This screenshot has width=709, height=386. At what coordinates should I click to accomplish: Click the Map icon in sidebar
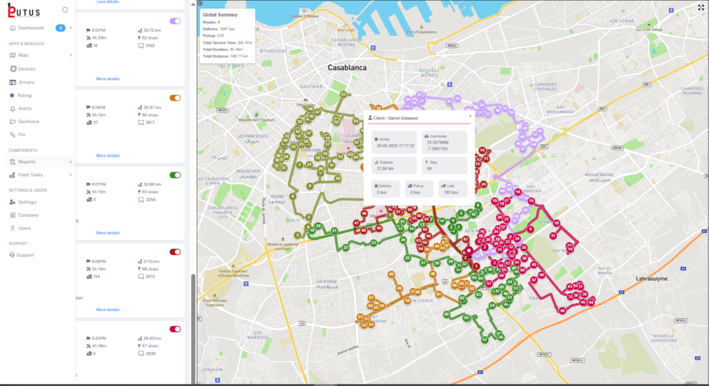[x=12, y=55]
